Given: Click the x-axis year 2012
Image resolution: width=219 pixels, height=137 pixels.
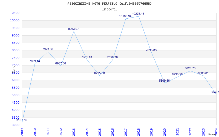Looking at the screenshot, I should click(61, 132).
